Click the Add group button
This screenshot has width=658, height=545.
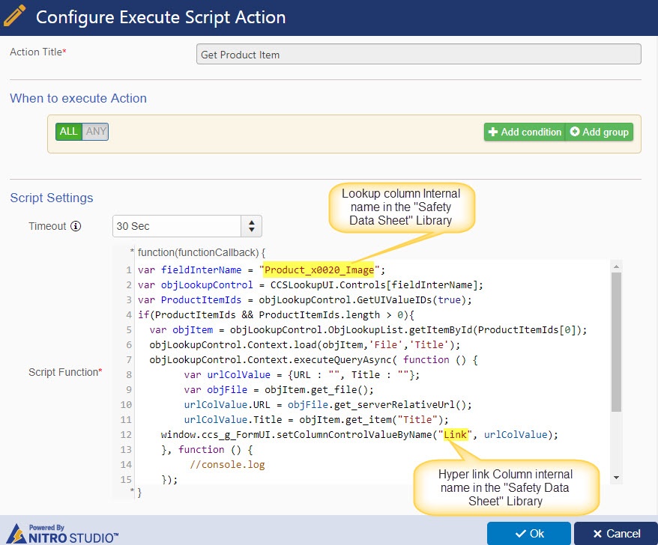(x=600, y=132)
